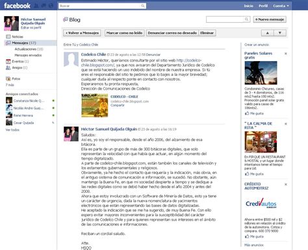Expand 7 más in the sidebar
The height and width of the screenshot is (250, 308).
coord(10,85)
